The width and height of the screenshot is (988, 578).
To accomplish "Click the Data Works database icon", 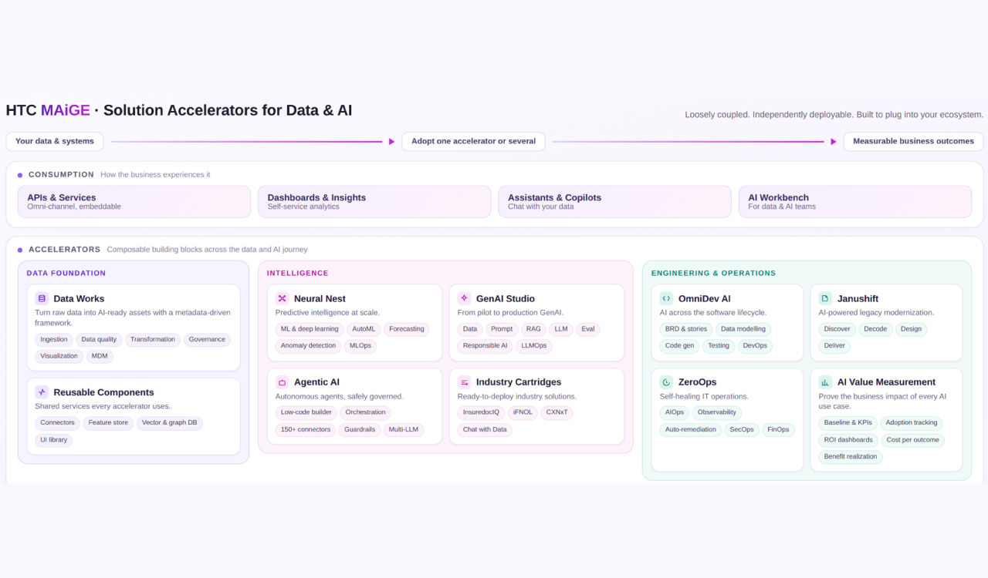I will tap(42, 298).
